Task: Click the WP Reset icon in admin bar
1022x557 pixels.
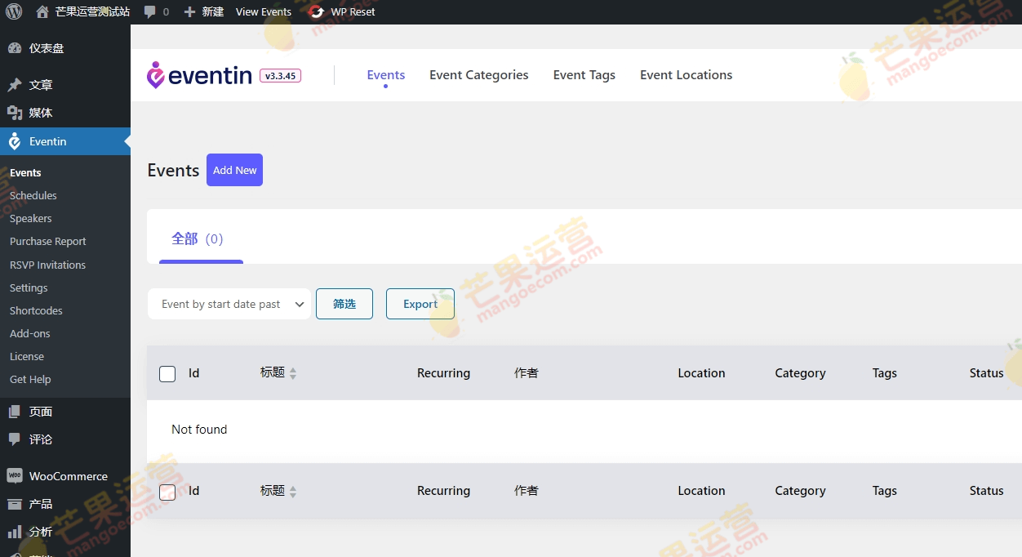Action: (316, 11)
